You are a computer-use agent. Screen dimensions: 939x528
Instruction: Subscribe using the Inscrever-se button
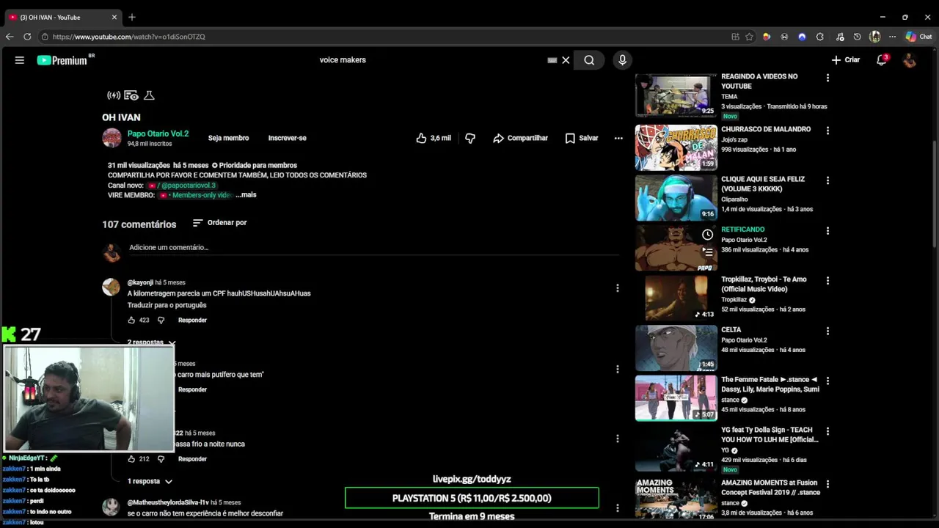287,138
